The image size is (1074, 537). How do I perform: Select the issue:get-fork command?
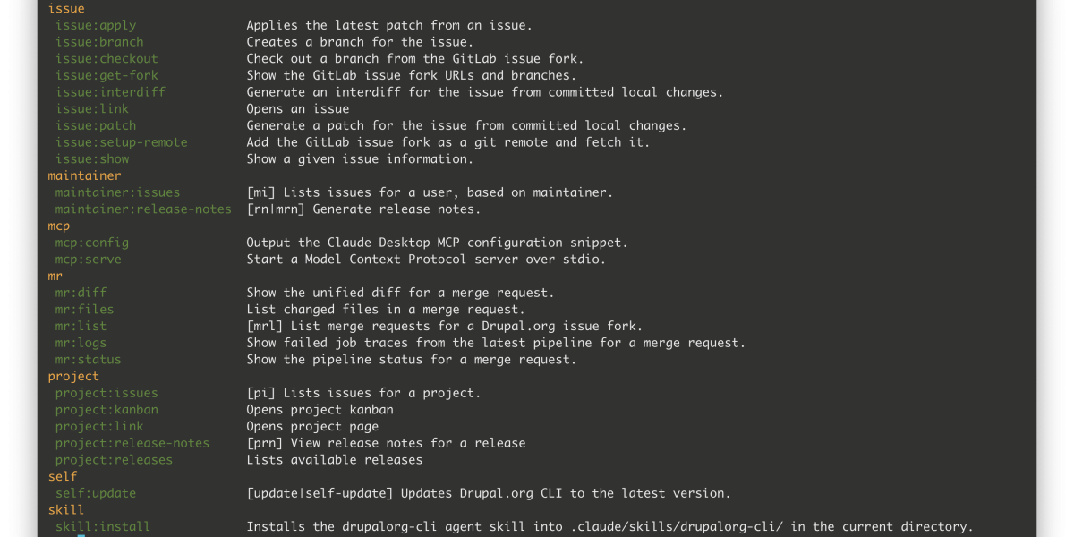107,75
